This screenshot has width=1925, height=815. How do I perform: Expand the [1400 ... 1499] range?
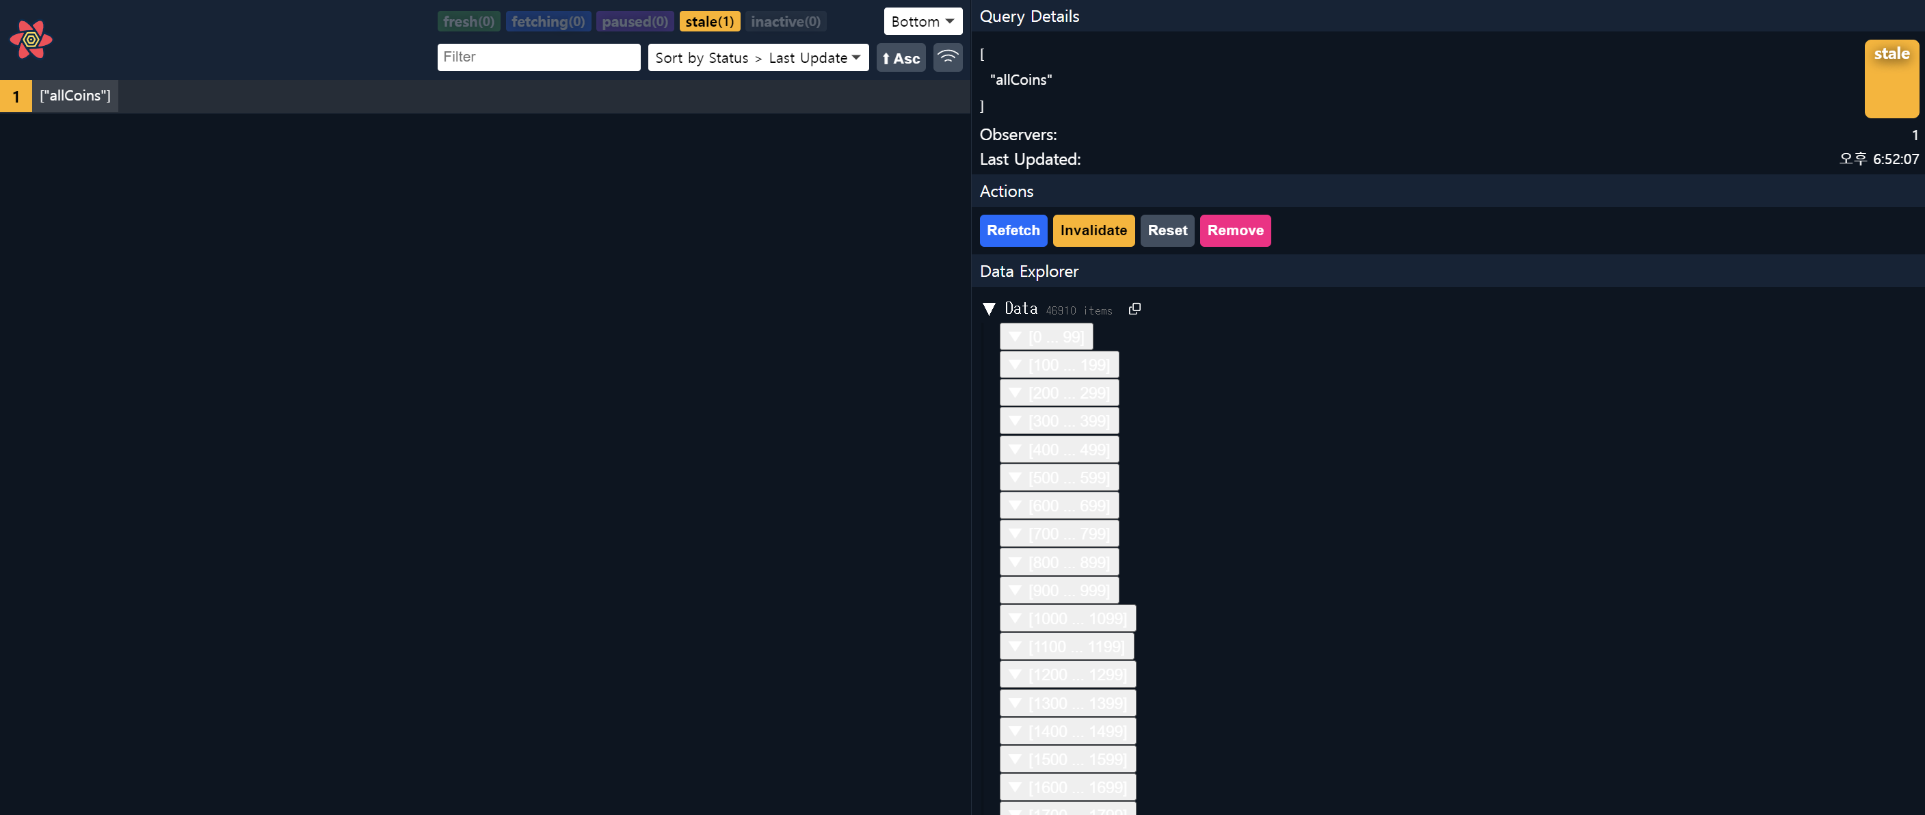click(x=1068, y=732)
